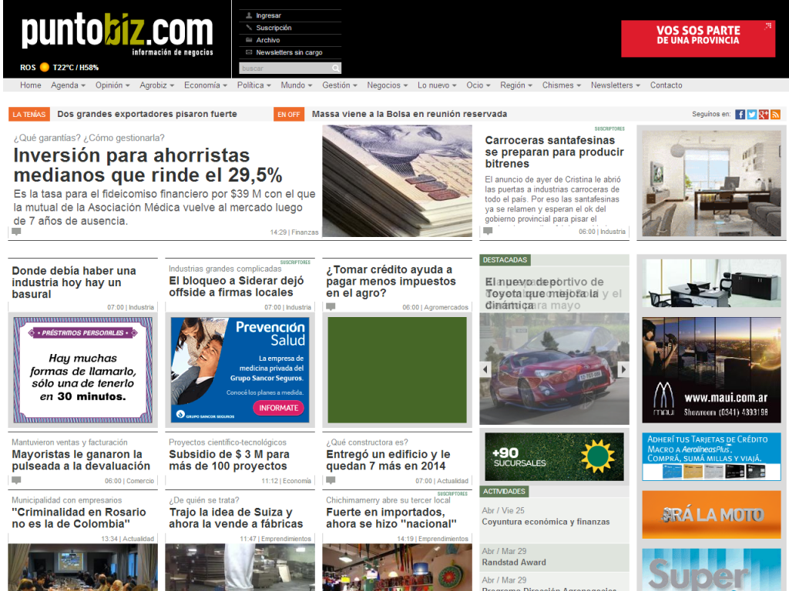
Task: Open Criminalidad en Rosario article
Action: [79, 518]
